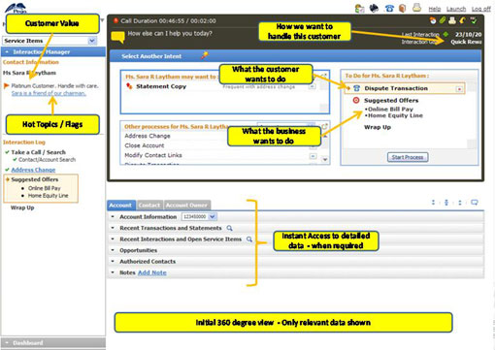Click the icon left of Statement Copy

(x=129, y=86)
